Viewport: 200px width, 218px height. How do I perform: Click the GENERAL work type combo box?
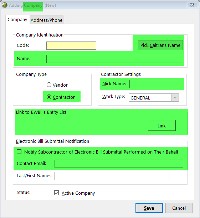tap(154, 98)
